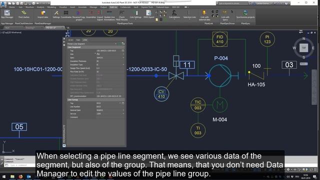Open File Explorer from the taskbar

pos(12,176)
